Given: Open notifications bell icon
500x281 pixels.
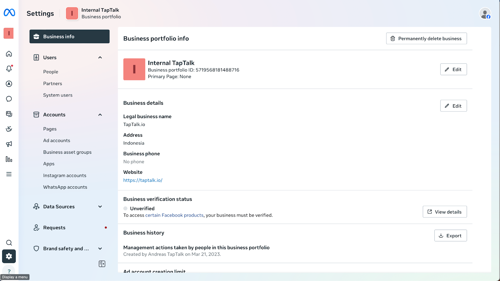Looking at the screenshot, I should pos(9,68).
